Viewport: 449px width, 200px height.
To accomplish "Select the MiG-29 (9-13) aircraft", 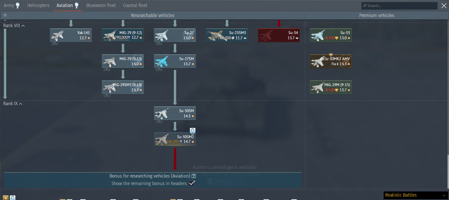I will pyautogui.click(x=123, y=61).
